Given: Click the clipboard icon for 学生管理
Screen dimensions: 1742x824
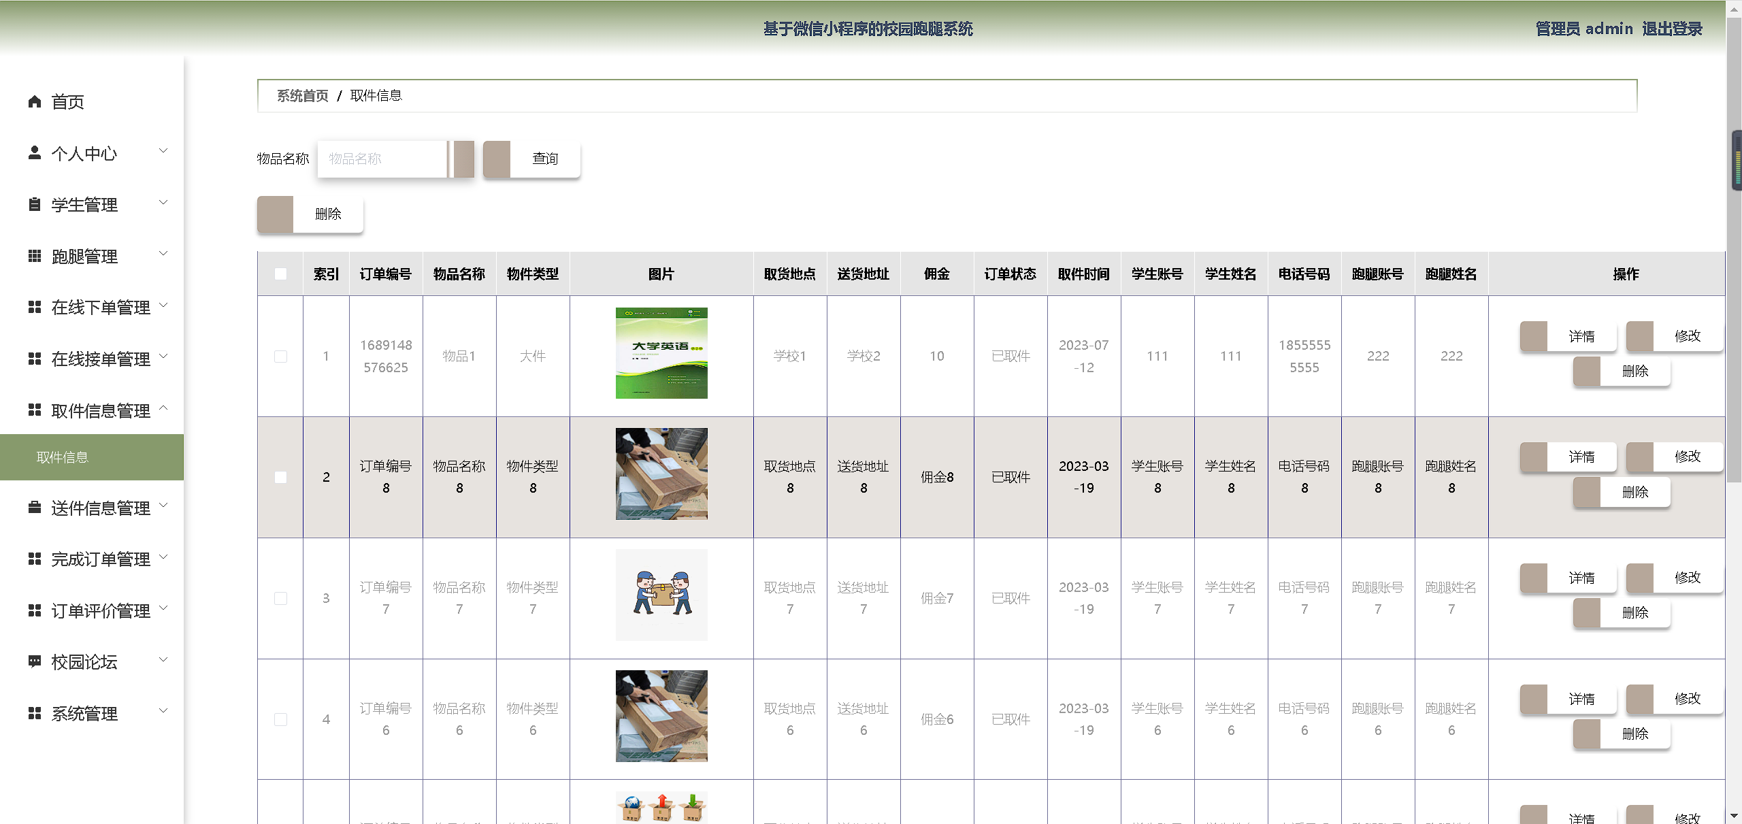Looking at the screenshot, I should pos(35,204).
